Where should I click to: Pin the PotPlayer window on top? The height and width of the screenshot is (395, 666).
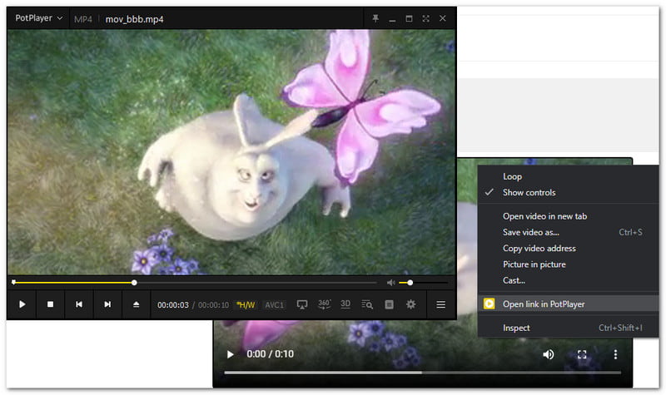[375, 18]
